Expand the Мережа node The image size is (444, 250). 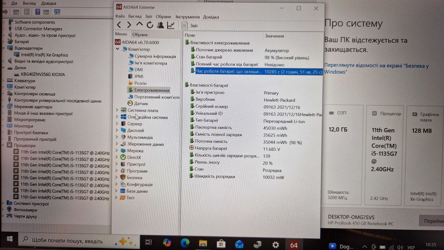pyautogui.click(x=117, y=151)
